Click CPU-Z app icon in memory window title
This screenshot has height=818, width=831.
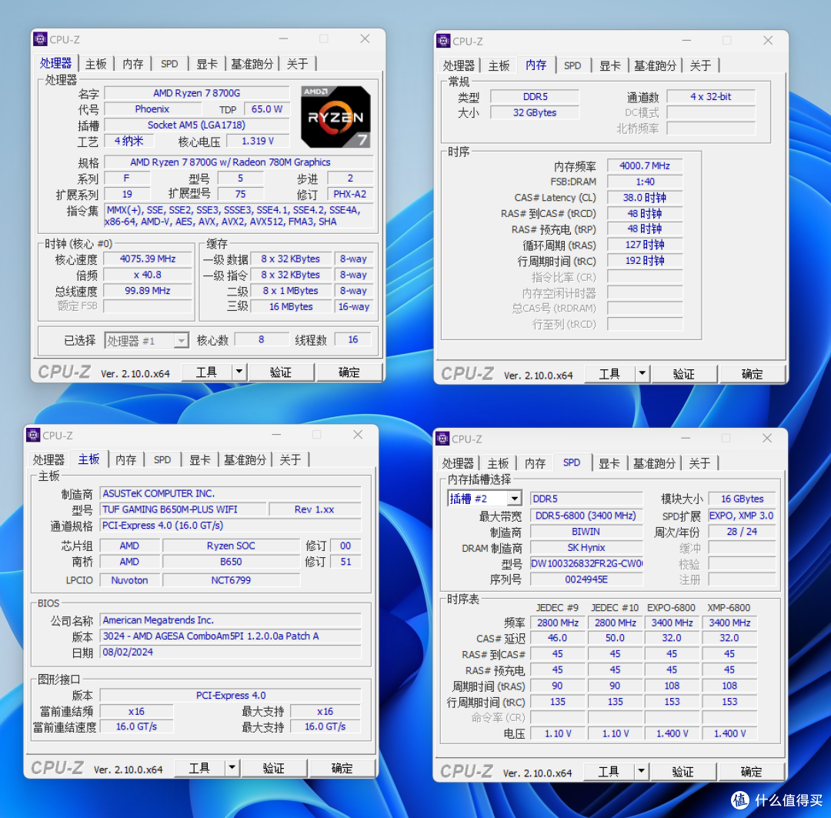tap(443, 41)
